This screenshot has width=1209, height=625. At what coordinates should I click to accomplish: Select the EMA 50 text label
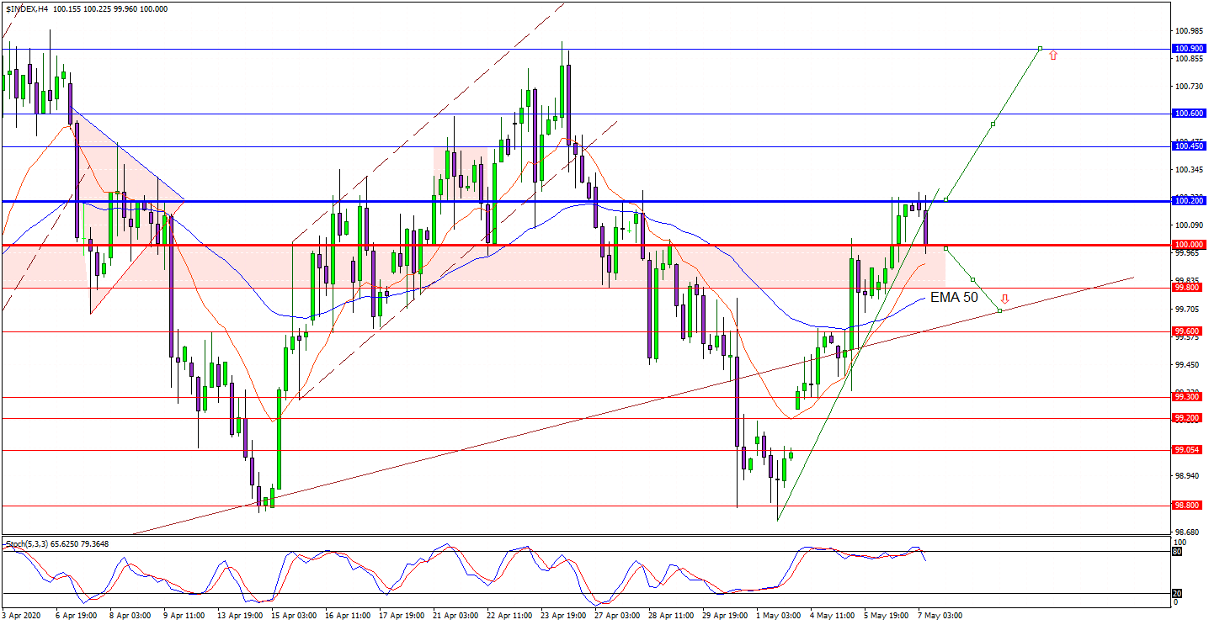pos(954,297)
